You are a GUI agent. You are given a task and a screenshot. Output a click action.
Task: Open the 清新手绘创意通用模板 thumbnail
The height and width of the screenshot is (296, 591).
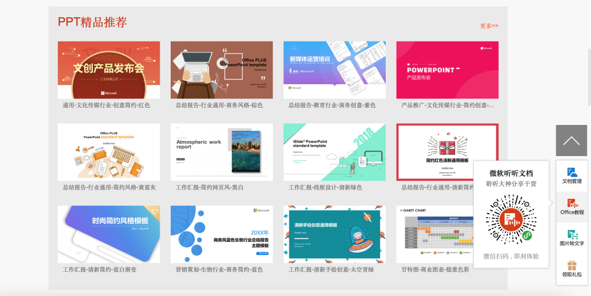[x=334, y=234]
